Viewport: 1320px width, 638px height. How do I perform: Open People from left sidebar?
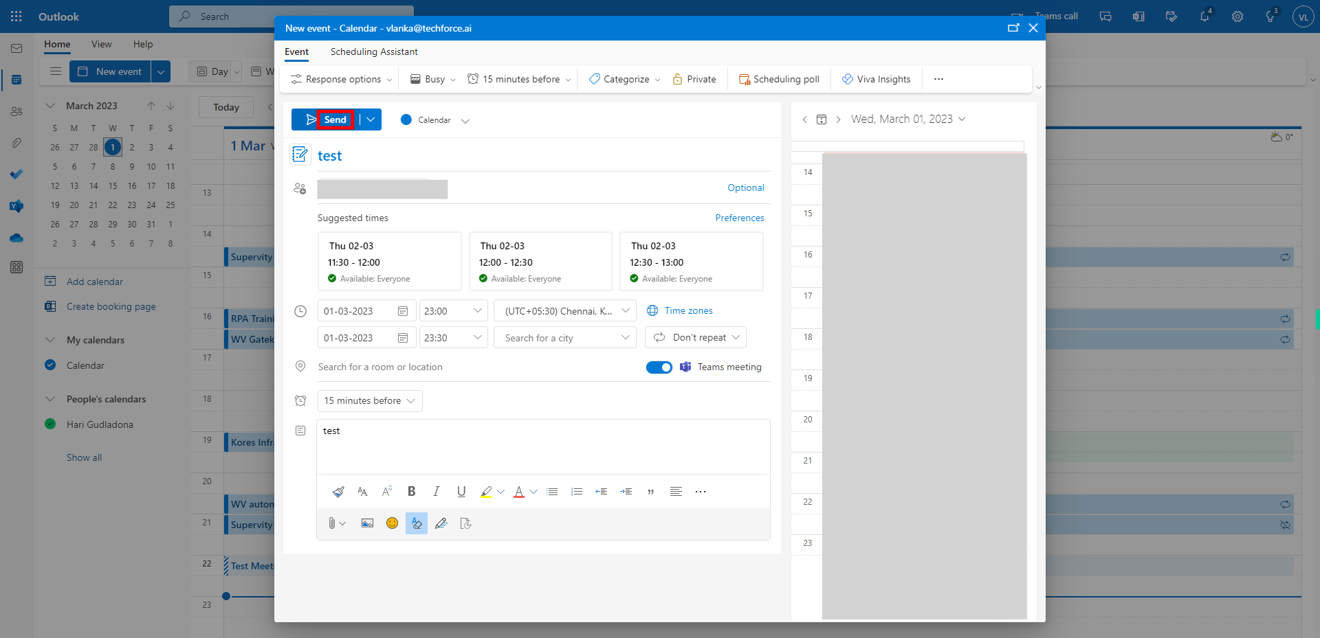point(16,111)
